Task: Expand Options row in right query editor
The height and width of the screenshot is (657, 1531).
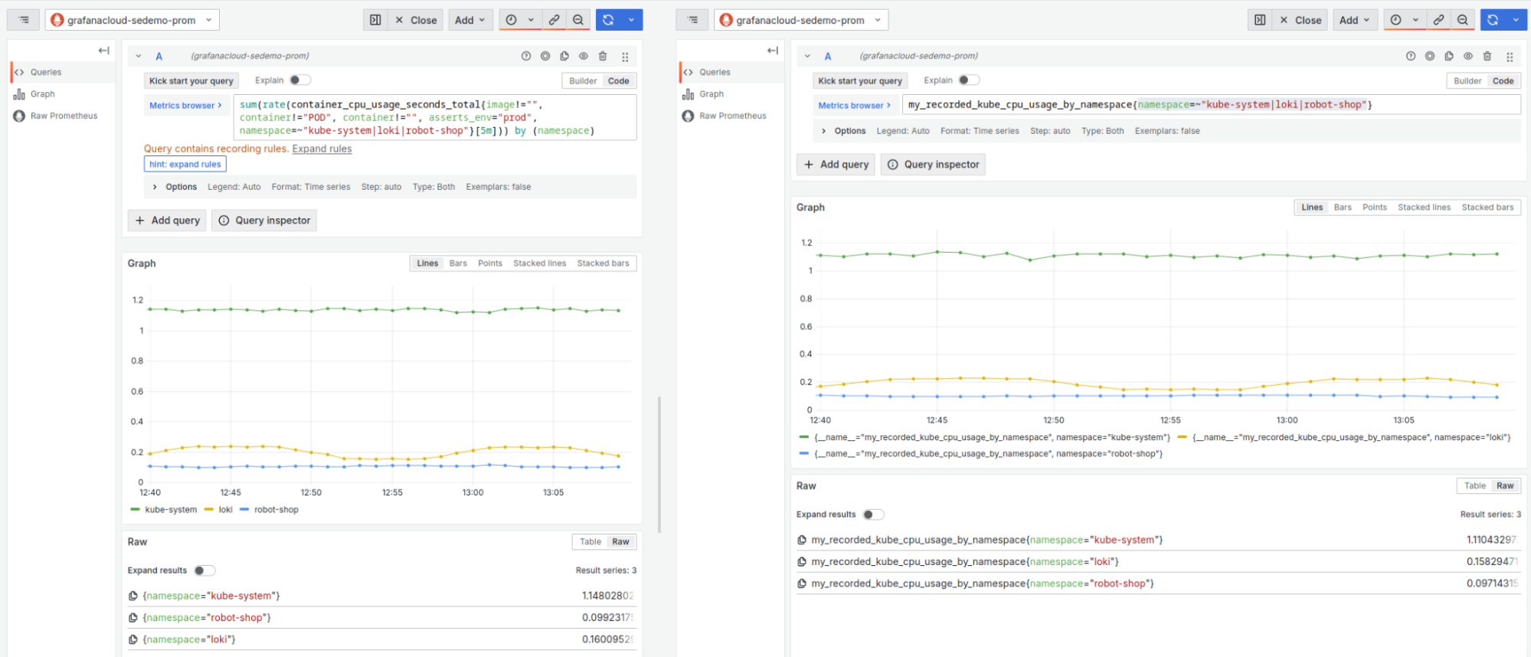Action: point(824,131)
